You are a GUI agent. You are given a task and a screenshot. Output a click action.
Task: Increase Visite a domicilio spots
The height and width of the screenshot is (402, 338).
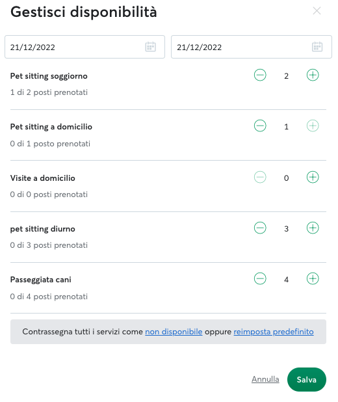click(313, 177)
